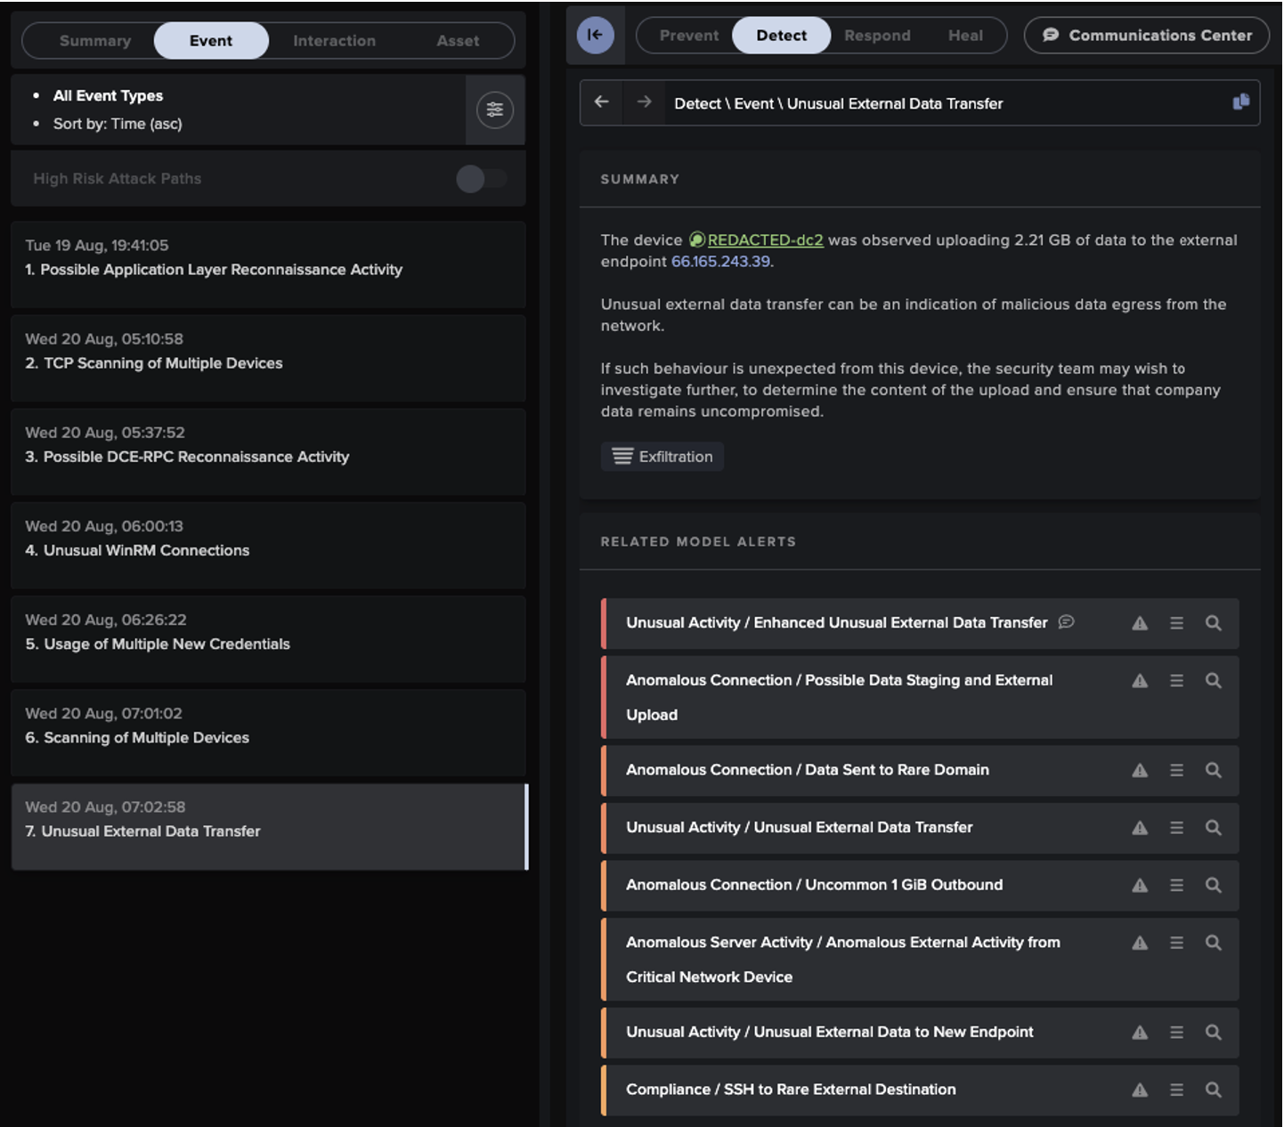
Task: Collapse the left panel using the arrow icon
Action: pos(595,35)
